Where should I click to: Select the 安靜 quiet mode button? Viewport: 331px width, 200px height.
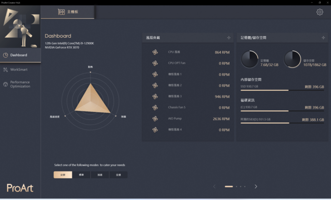(x=63, y=175)
